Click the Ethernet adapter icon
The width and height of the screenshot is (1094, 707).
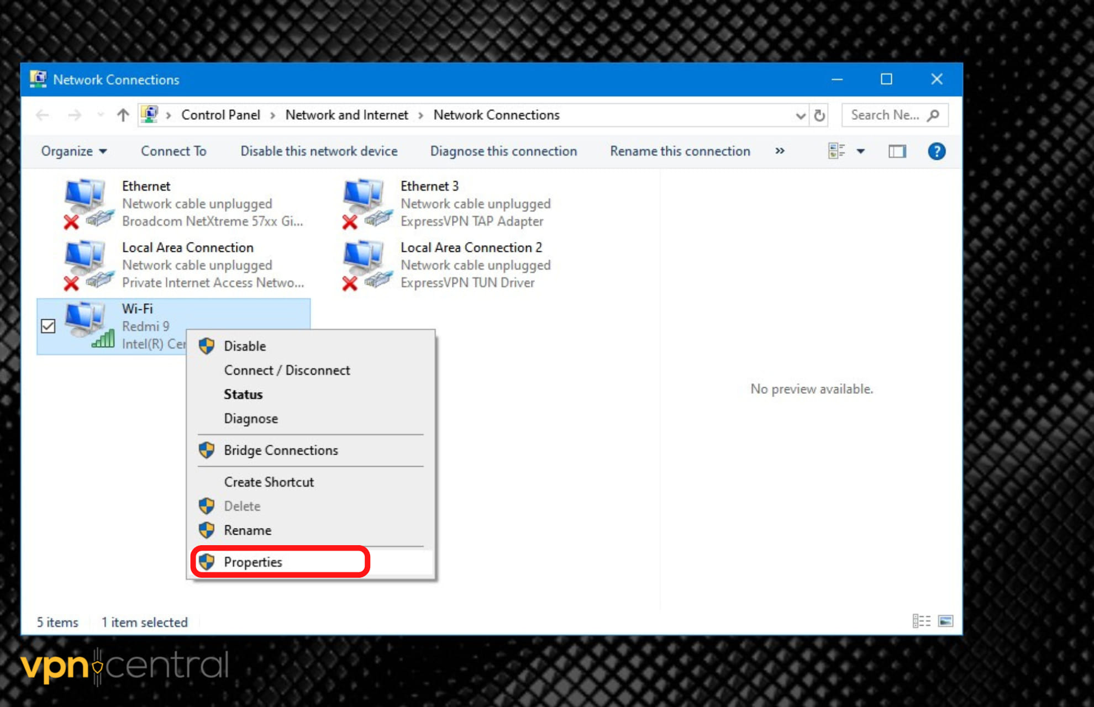pos(86,203)
